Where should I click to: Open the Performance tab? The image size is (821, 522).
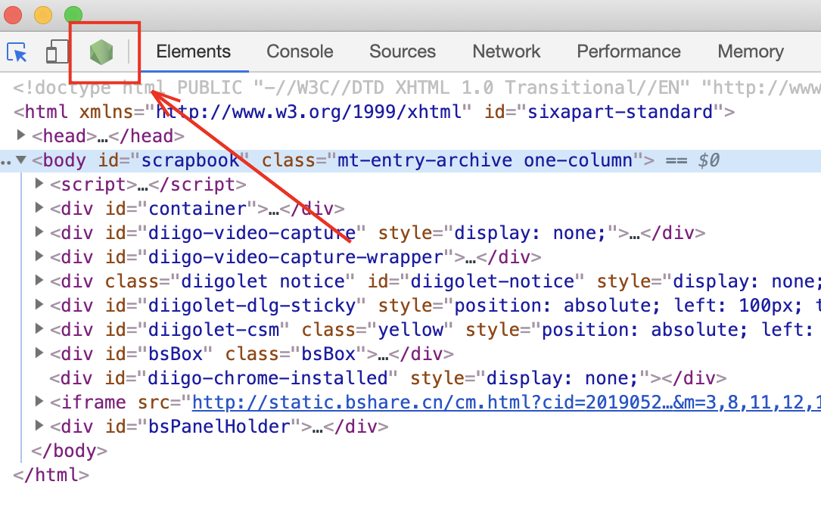629,51
